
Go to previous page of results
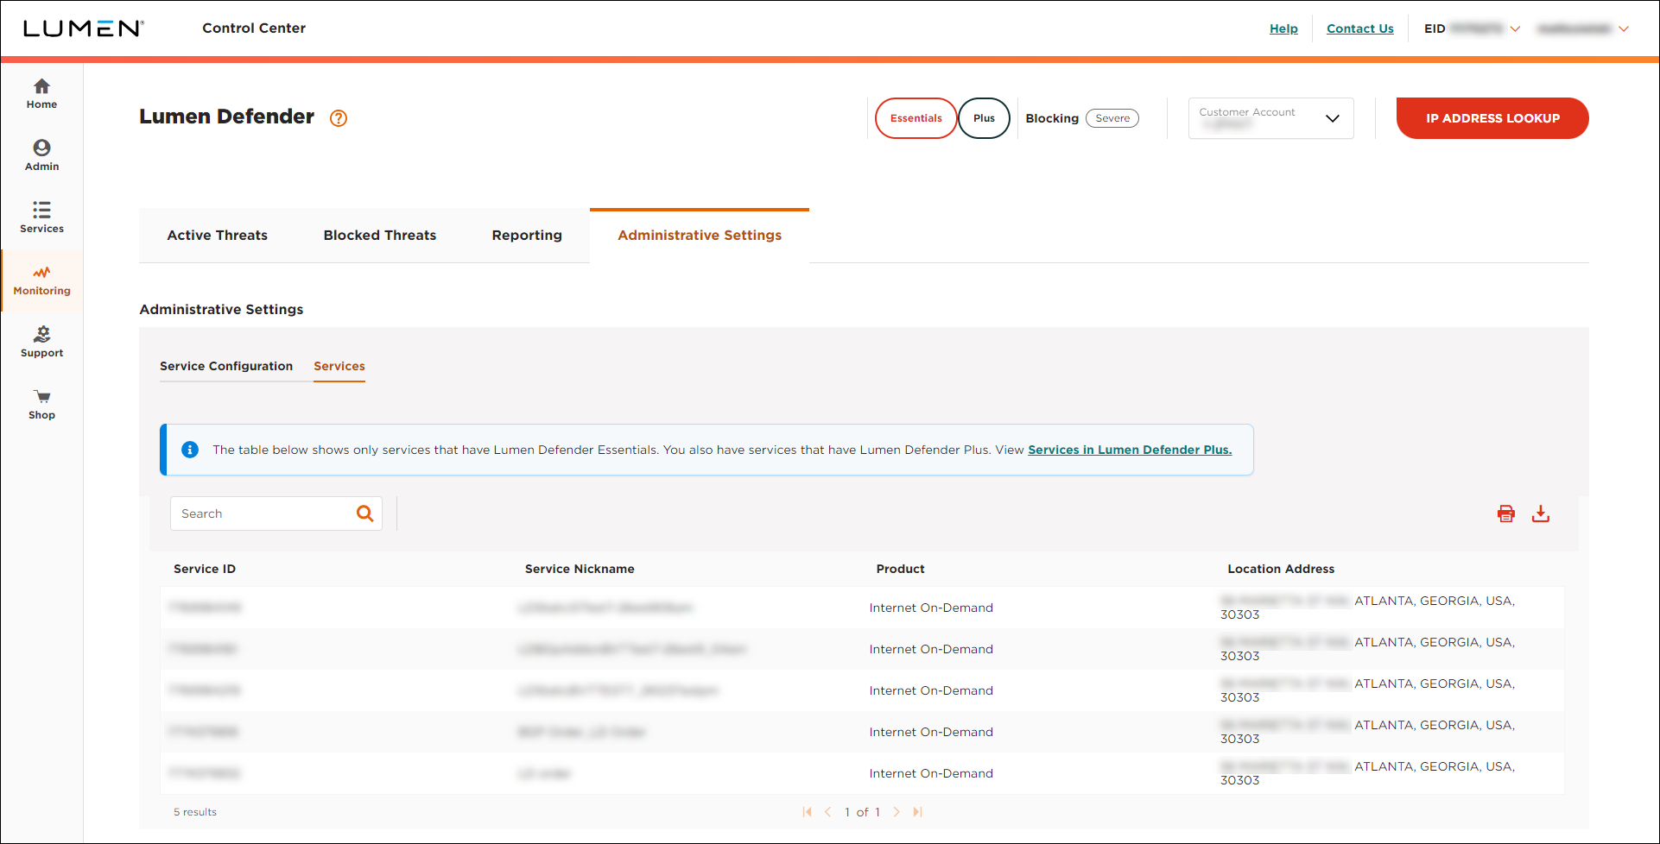click(828, 812)
